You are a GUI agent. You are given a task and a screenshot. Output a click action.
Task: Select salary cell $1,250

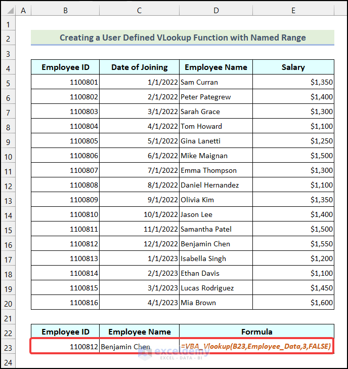point(293,141)
